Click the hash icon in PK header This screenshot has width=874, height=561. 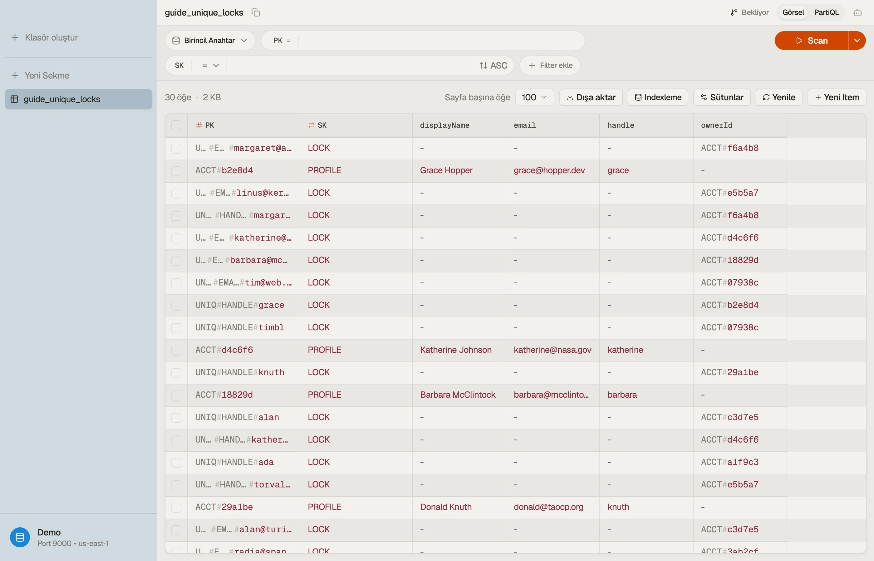[199, 125]
